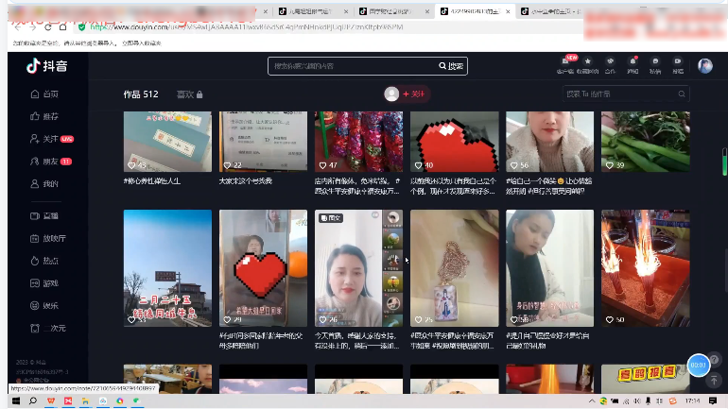
Task: Open the 合作 cooperation icon
Action: (610, 65)
